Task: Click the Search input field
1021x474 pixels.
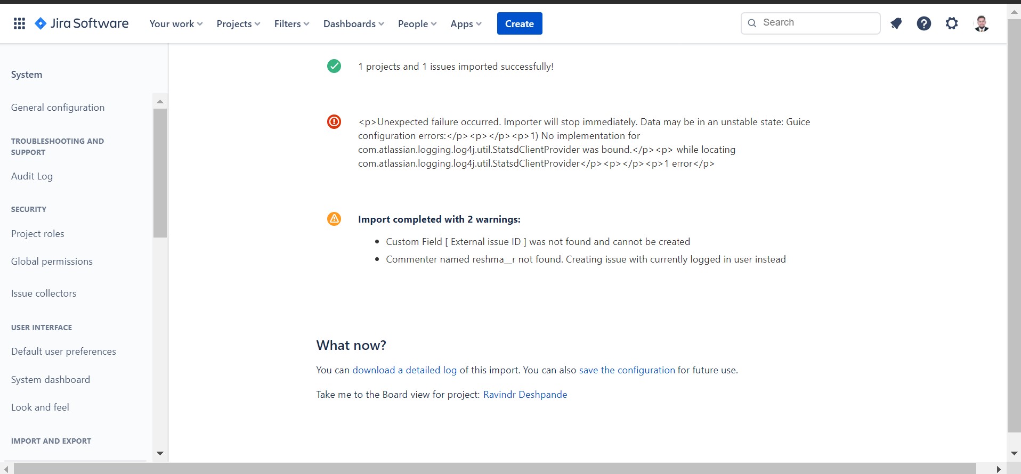Action: tap(811, 23)
